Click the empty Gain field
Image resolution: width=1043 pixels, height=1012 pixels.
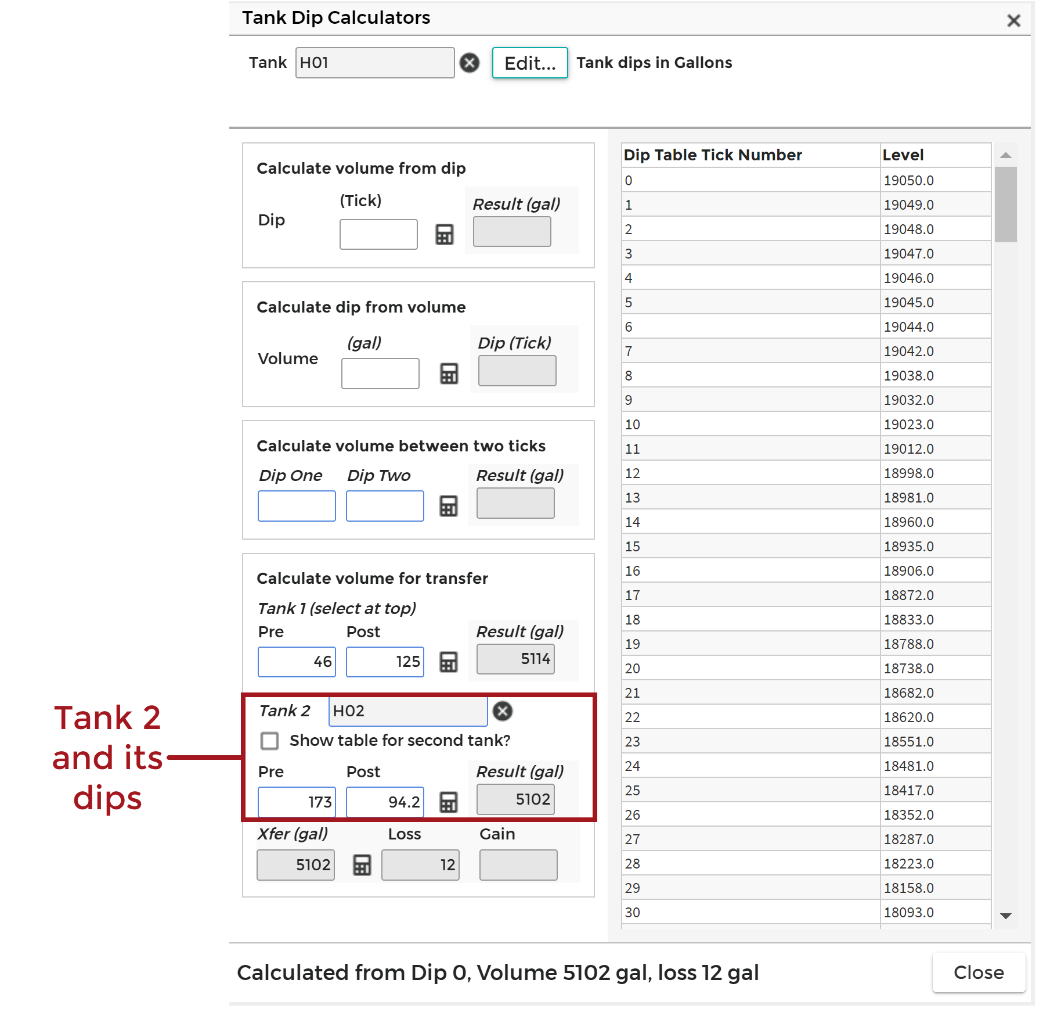click(518, 865)
